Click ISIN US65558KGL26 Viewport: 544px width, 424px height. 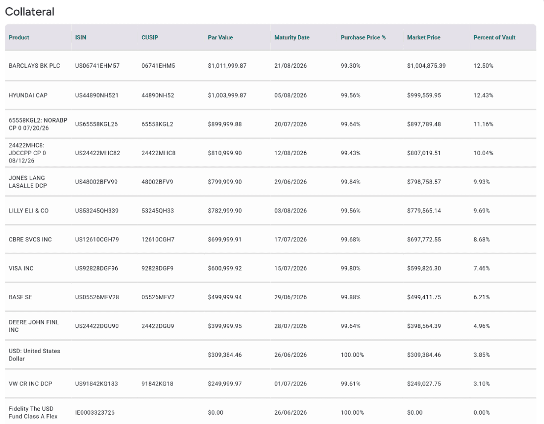click(97, 124)
